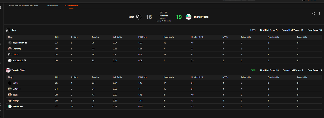The height and width of the screenshot is (118, 324).
Task: Click Triple Kills header in ThunderFlash table
Action: tap(246, 77)
